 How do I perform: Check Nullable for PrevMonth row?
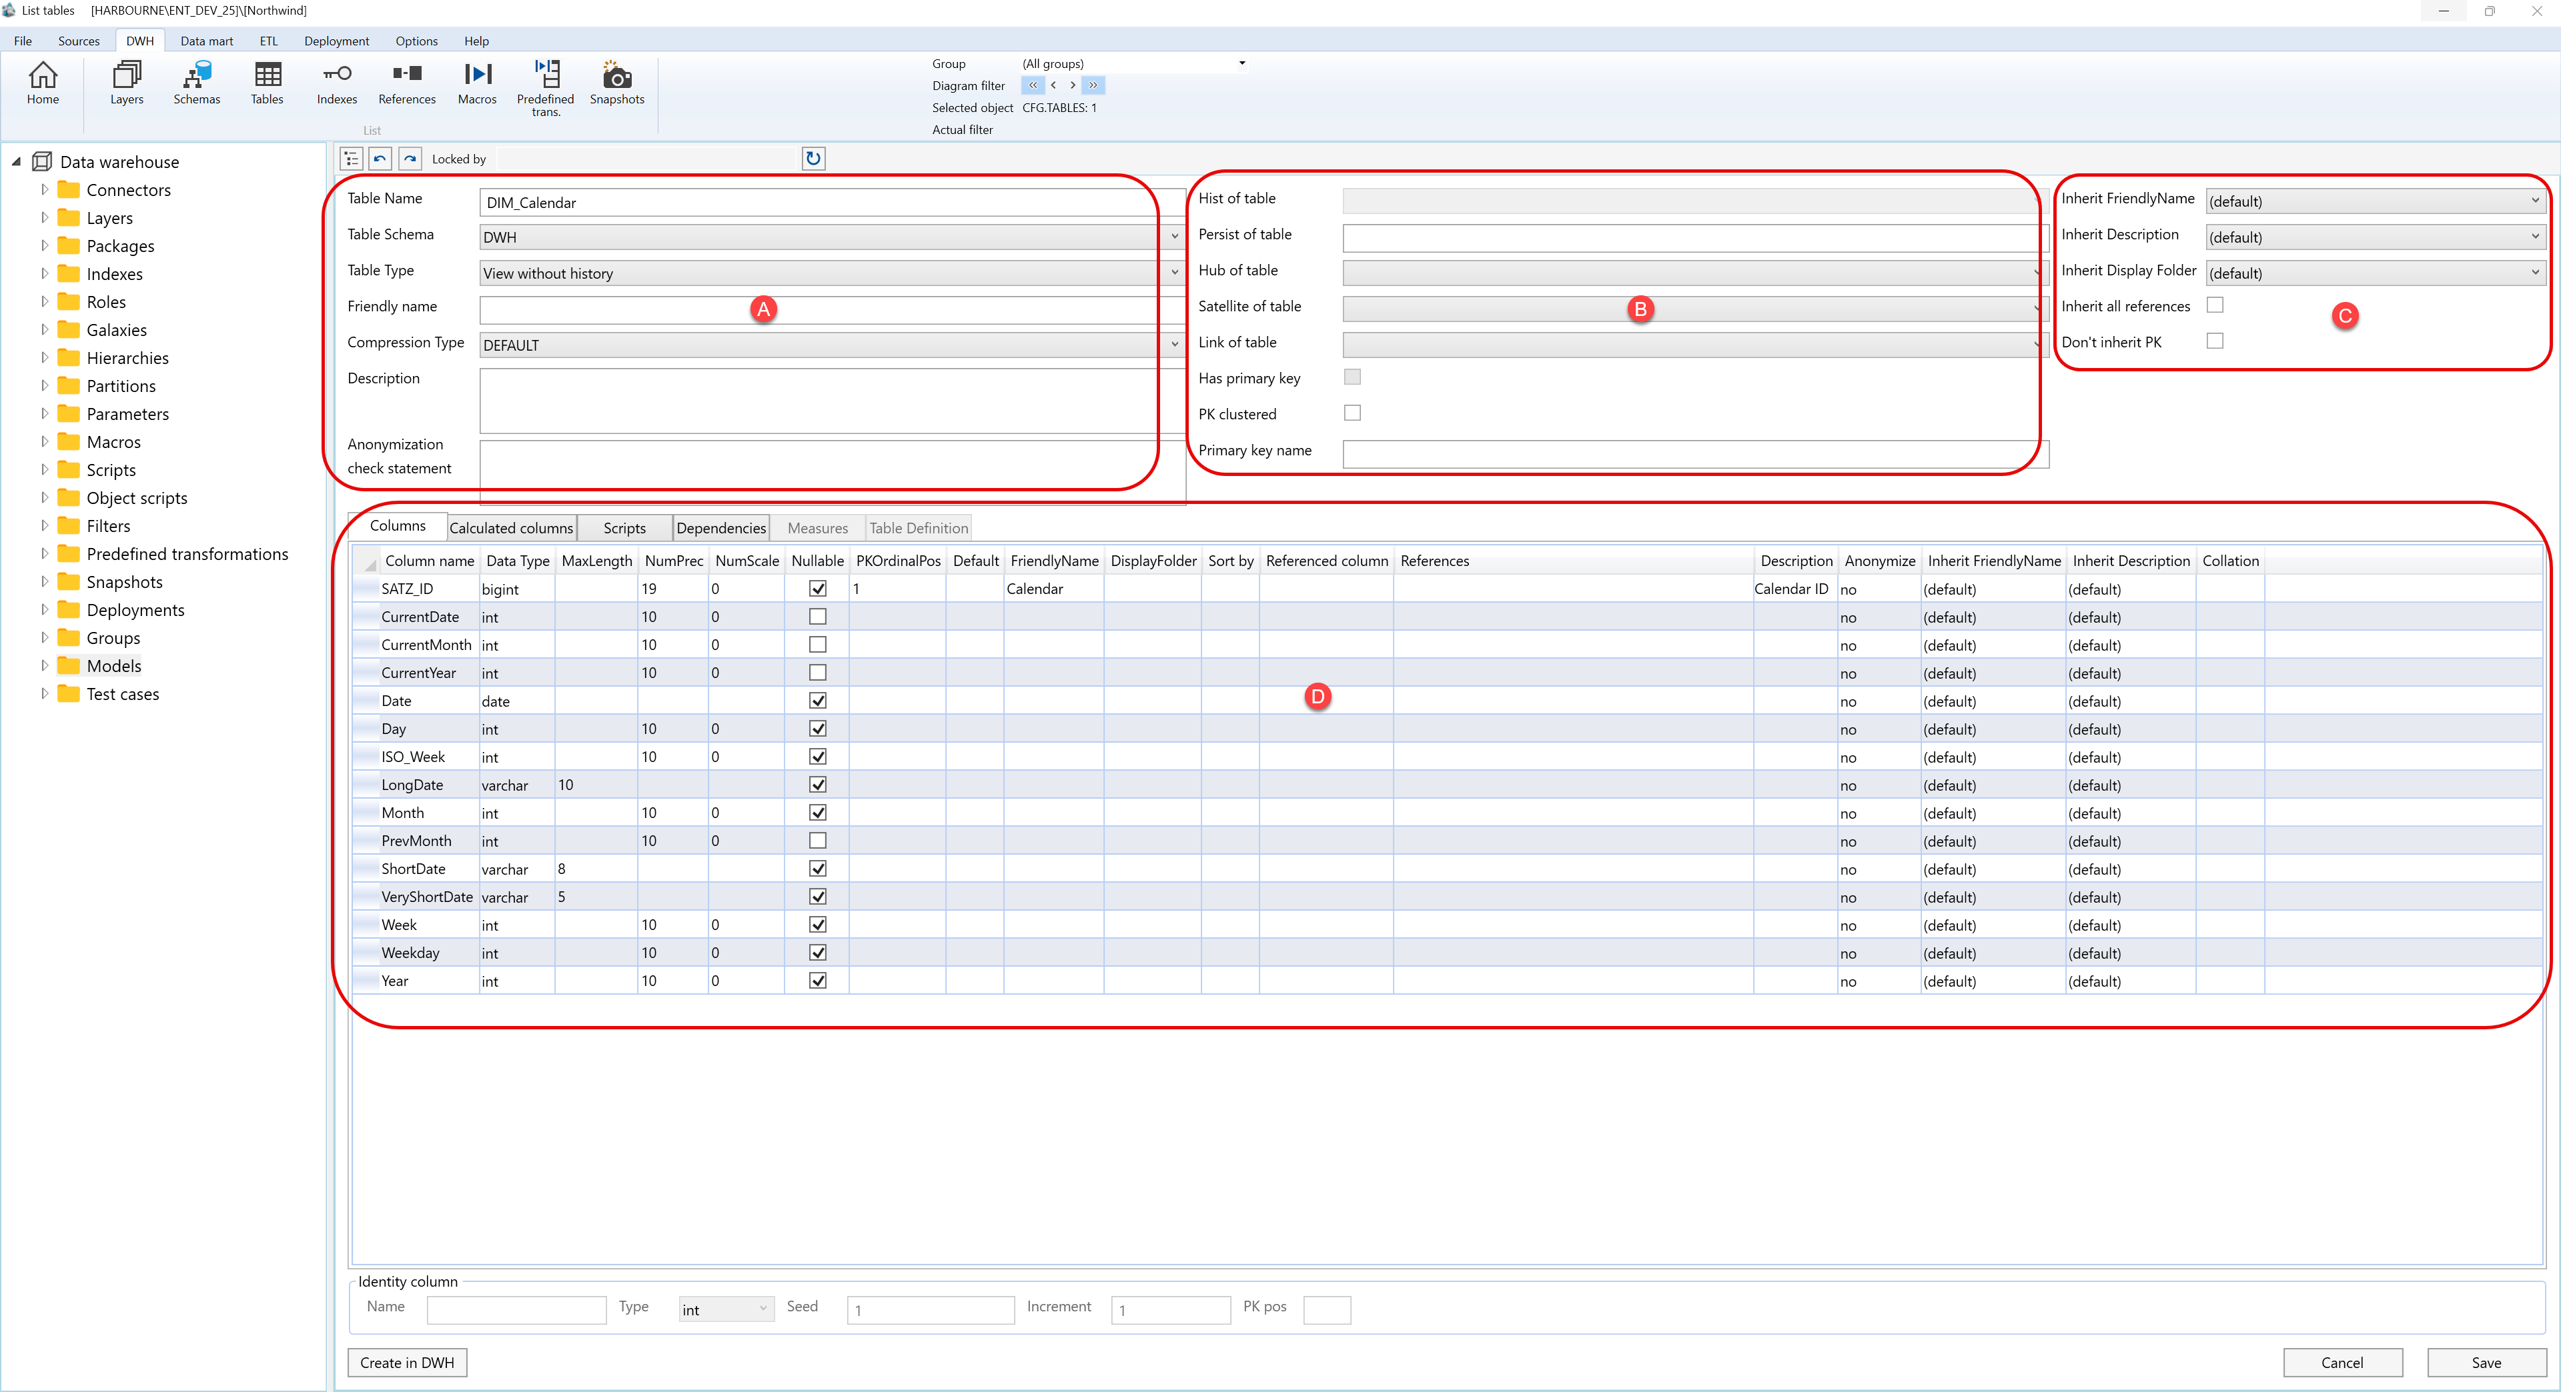819,841
